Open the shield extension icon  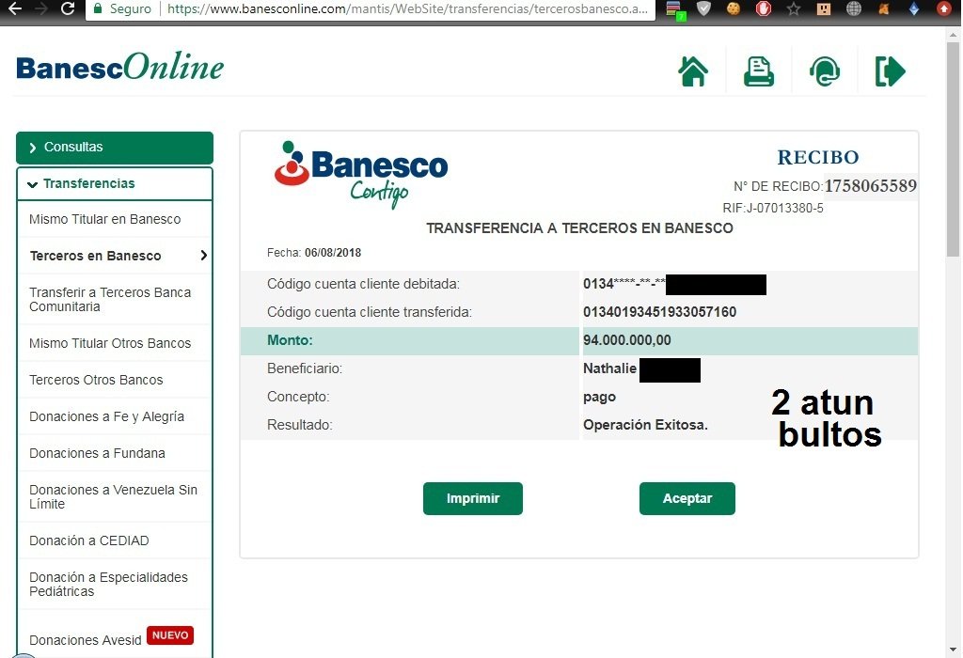tap(703, 8)
